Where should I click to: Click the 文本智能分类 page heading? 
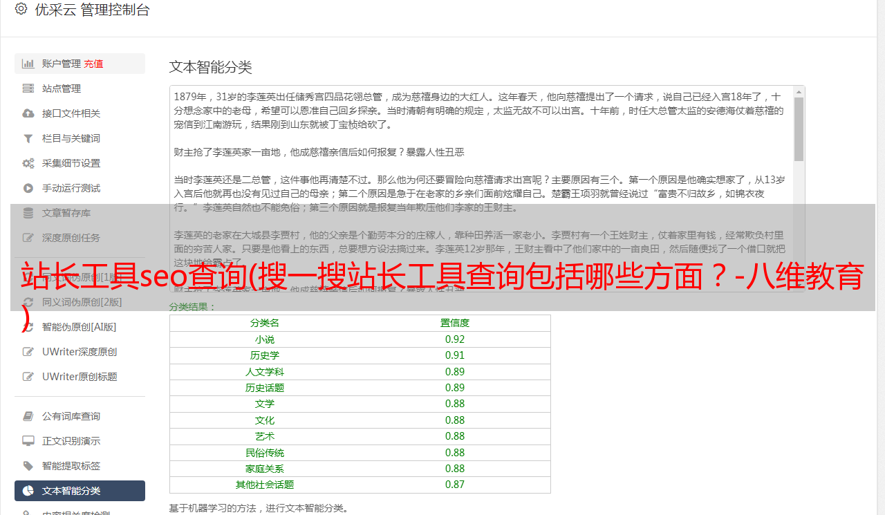coord(210,67)
